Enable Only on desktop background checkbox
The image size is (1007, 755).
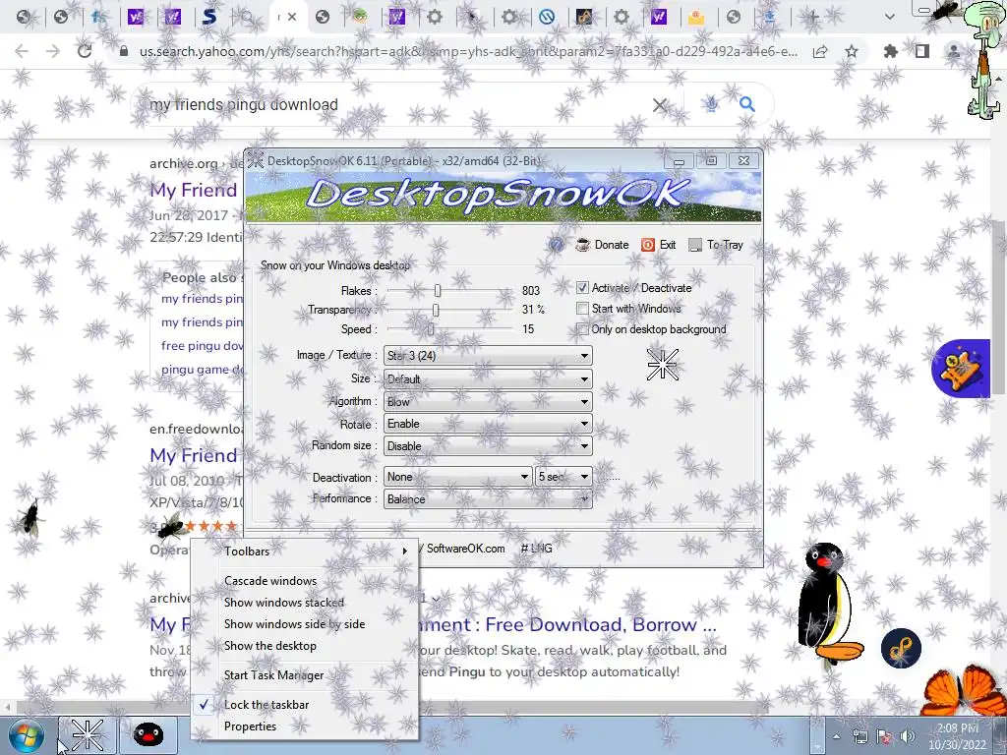[582, 329]
